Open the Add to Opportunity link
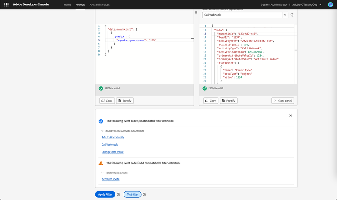337x200 pixels. point(113,137)
